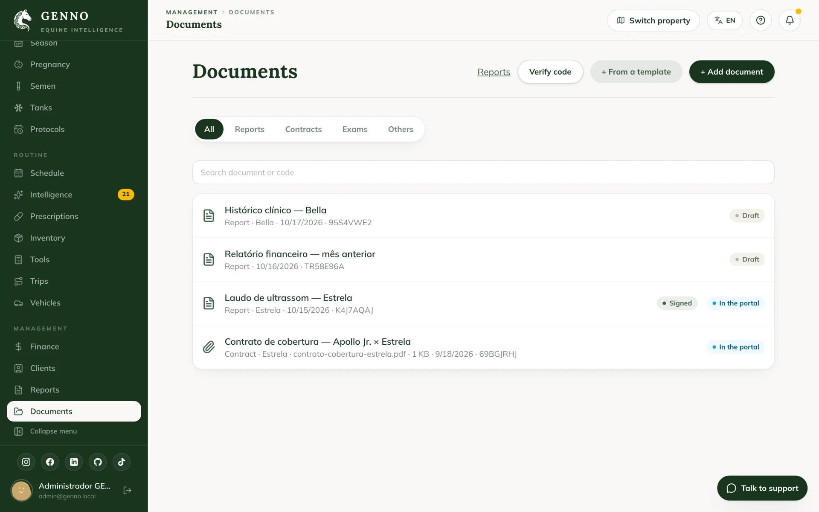Open Switch property selector
Screen dimensions: 819x512
(653, 20)
